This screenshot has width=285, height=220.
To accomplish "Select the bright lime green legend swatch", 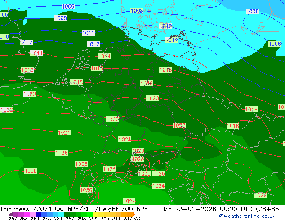I will (89, 214).
